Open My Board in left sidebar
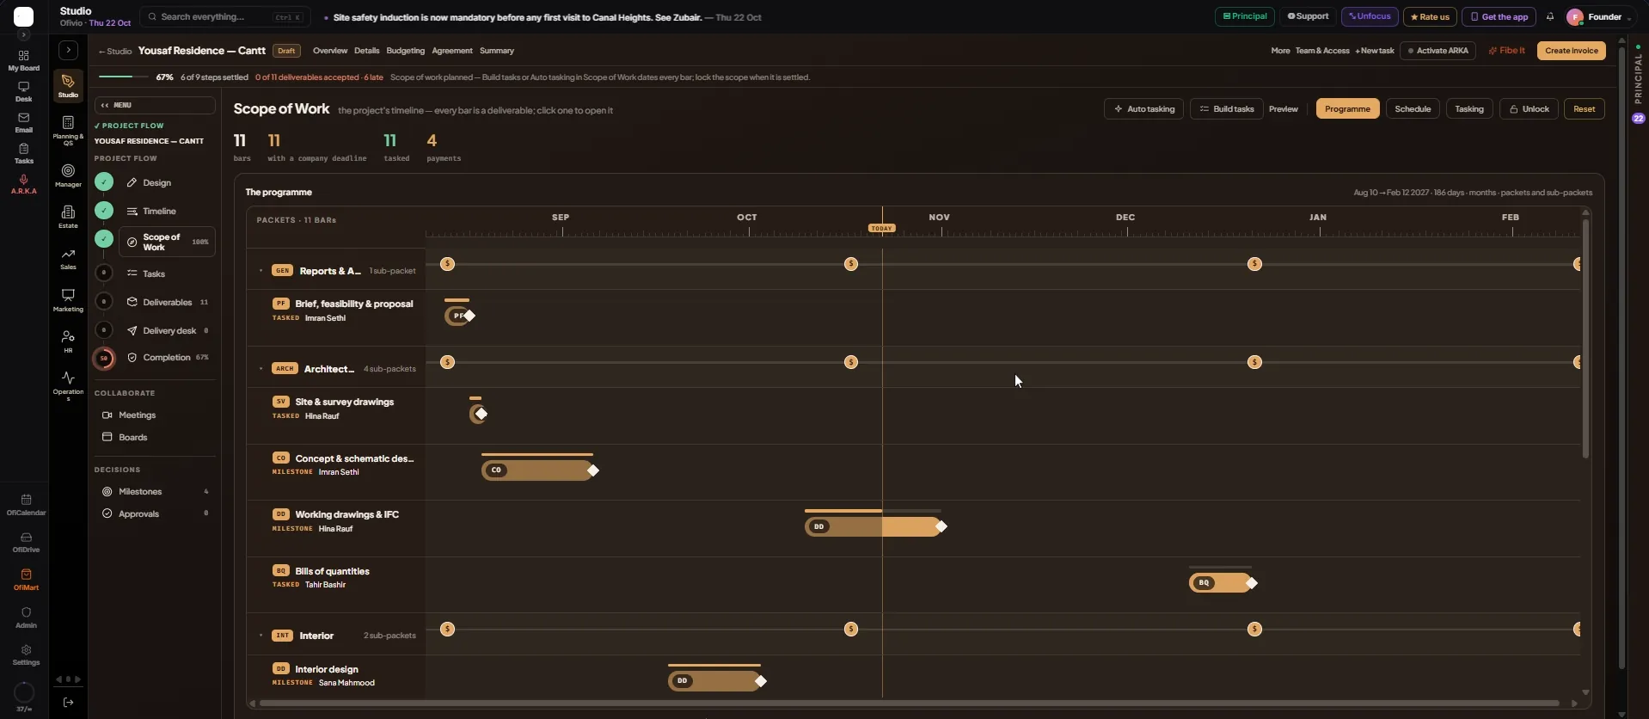Screen dimensions: 1649x719 pos(23,60)
